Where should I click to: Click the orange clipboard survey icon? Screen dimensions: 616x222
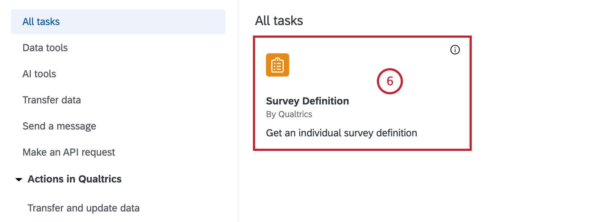(x=278, y=65)
